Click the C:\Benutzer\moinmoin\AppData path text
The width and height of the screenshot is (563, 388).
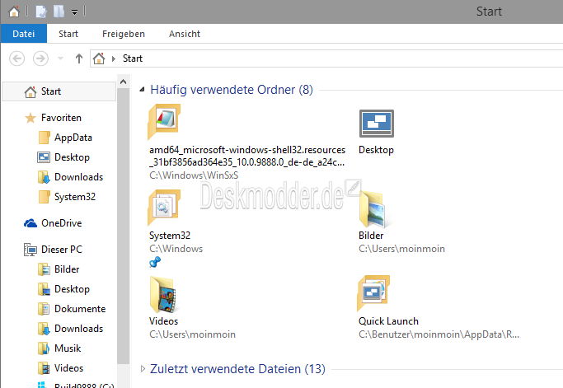[x=439, y=334]
